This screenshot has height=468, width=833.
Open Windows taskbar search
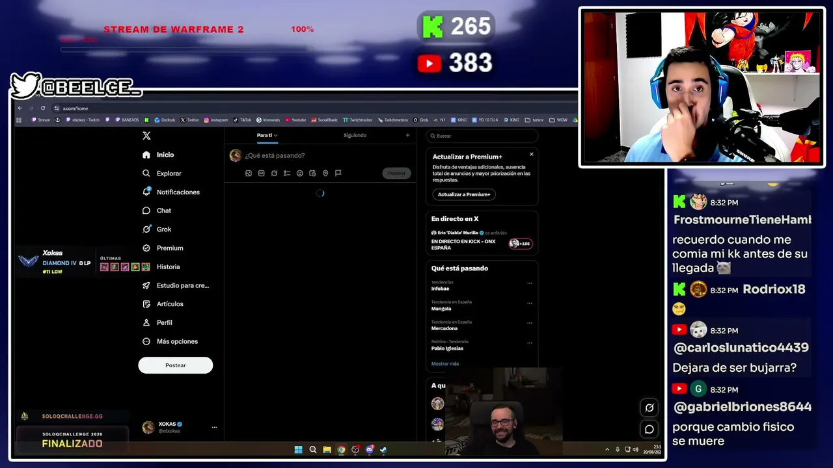(313, 449)
